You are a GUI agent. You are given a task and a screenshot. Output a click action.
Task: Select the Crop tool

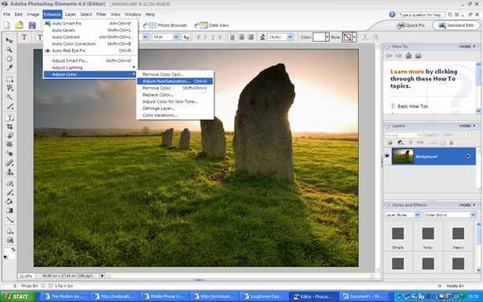(9, 127)
